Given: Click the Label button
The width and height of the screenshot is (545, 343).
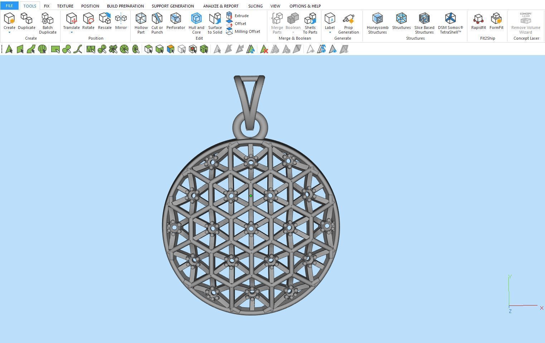Looking at the screenshot, I should pyautogui.click(x=330, y=21).
